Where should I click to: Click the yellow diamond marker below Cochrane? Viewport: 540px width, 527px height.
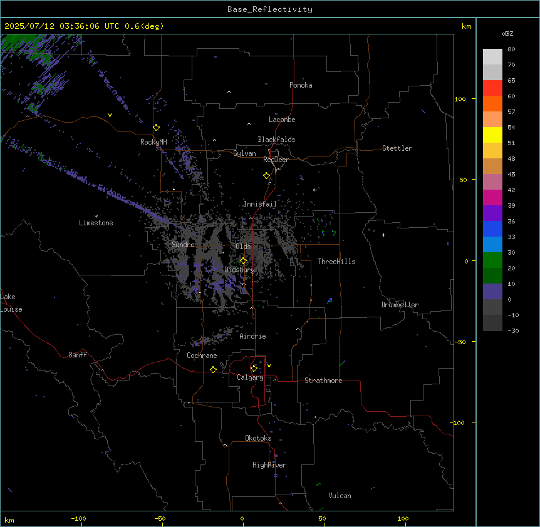[x=213, y=369]
